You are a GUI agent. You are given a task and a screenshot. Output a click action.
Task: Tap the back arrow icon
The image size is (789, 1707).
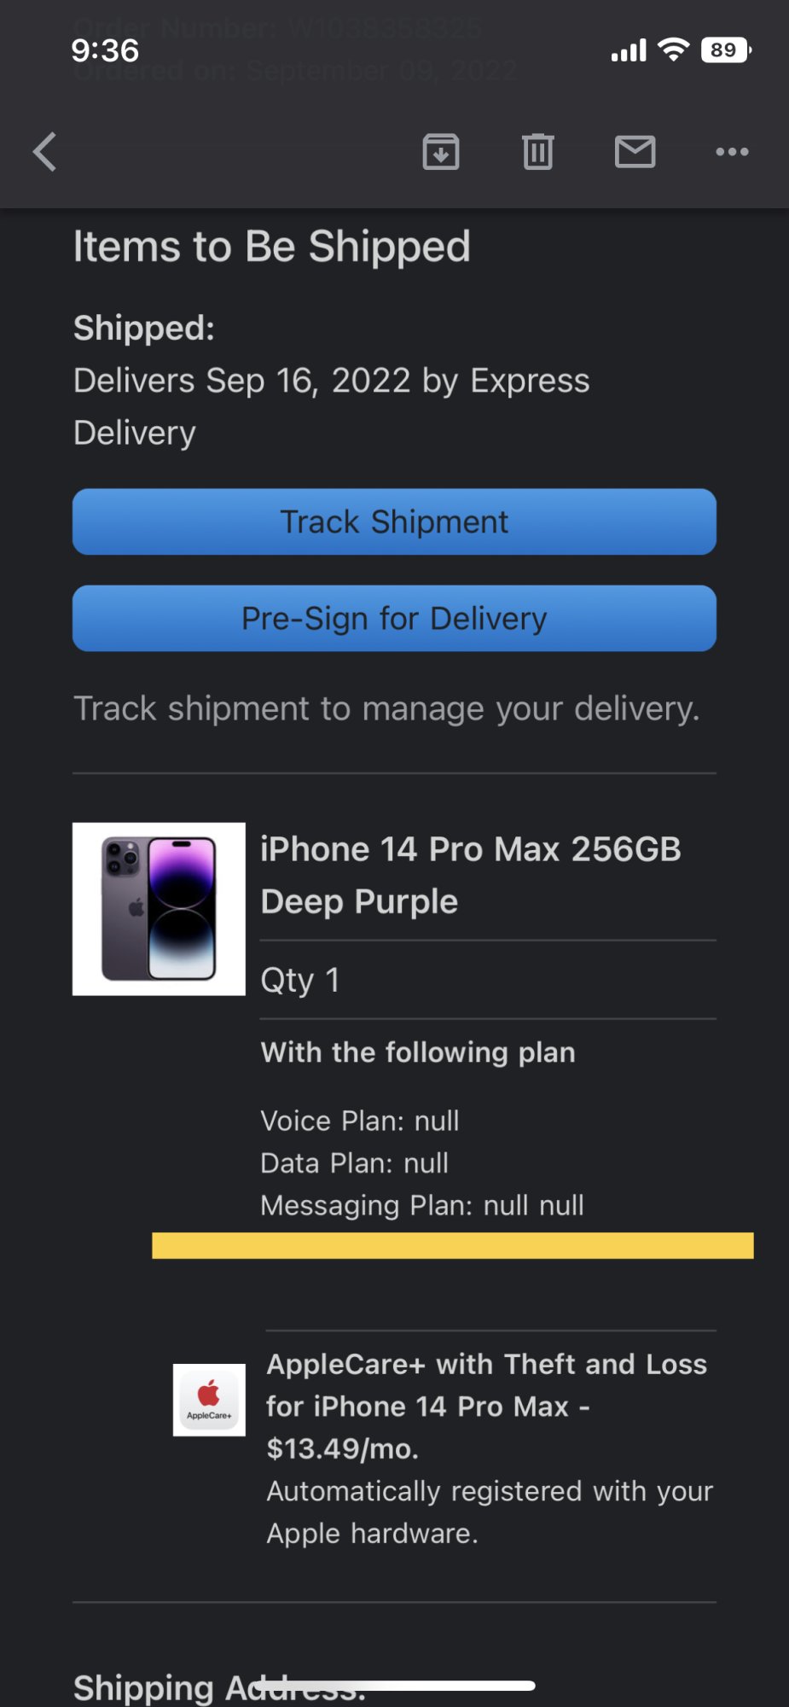tap(44, 152)
